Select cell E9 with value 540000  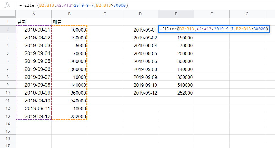tap(176, 85)
